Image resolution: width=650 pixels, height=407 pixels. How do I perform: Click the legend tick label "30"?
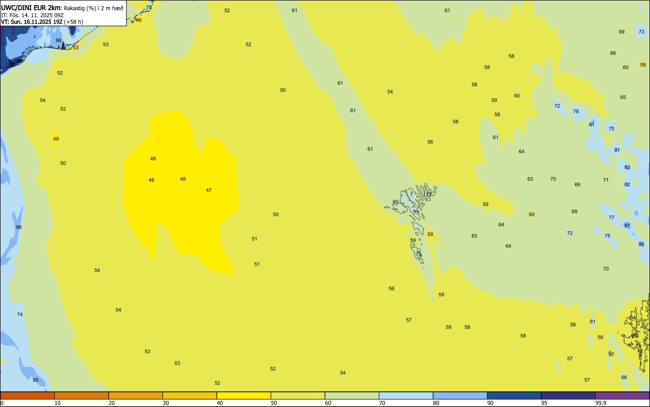[x=166, y=403]
